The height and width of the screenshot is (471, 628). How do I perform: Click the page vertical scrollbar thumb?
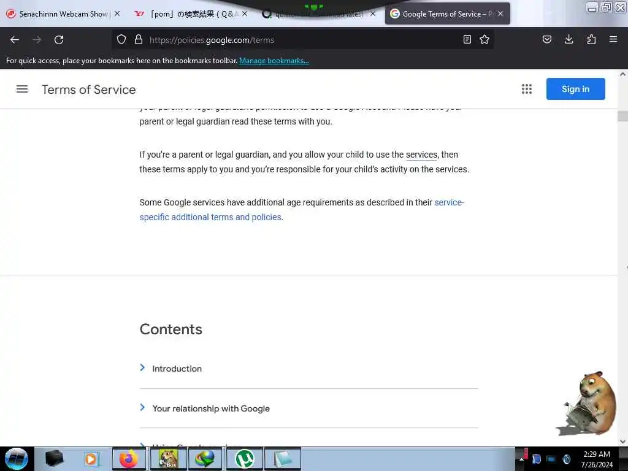click(x=622, y=116)
